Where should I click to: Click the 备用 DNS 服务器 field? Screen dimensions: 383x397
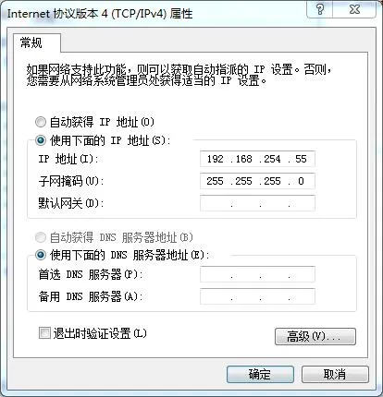coord(257,296)
